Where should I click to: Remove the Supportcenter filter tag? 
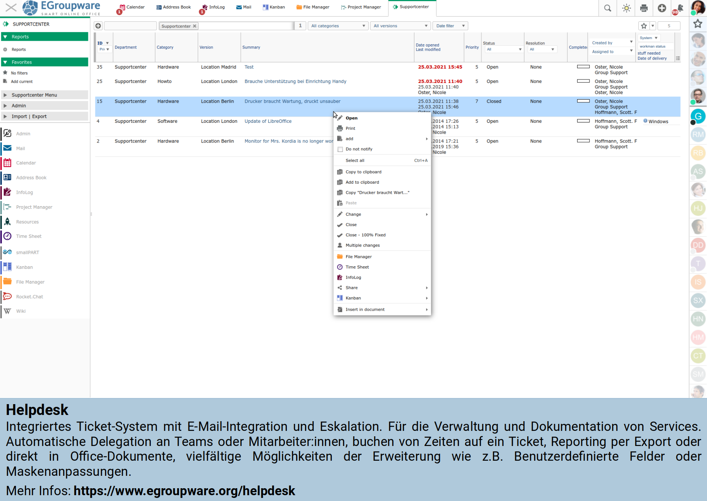(195, 26)
